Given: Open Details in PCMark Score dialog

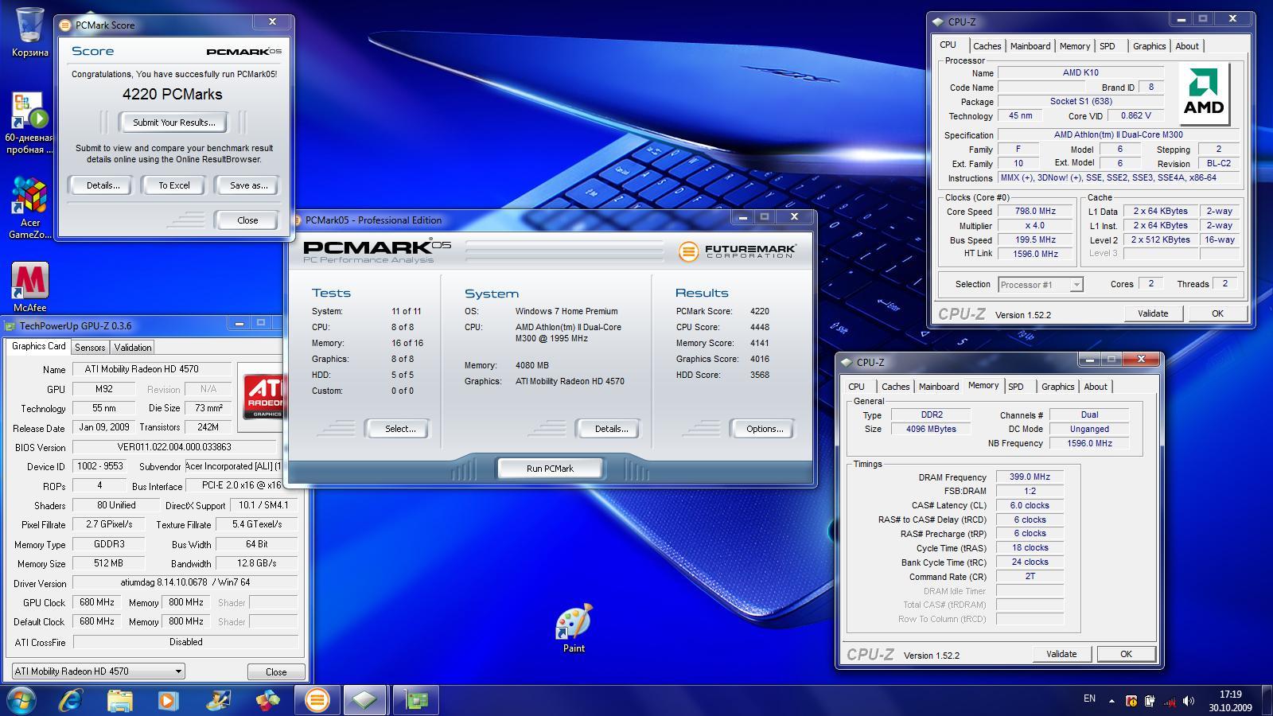Looking at the screenshot, I should coord(103,185).
